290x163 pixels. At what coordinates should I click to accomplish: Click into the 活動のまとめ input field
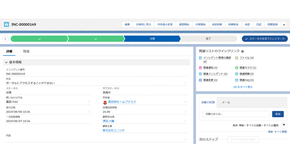coord(236,114)
